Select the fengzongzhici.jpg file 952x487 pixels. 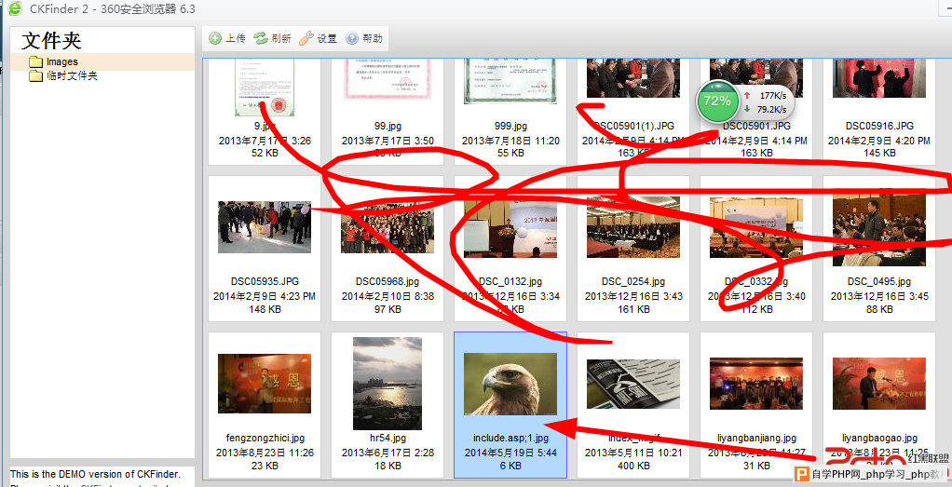(265, 384)
